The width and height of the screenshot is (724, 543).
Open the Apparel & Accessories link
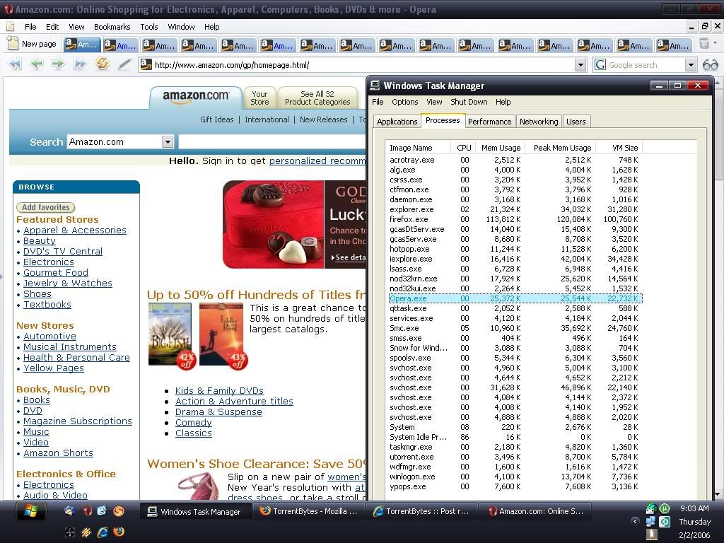[x=75, y=230]
